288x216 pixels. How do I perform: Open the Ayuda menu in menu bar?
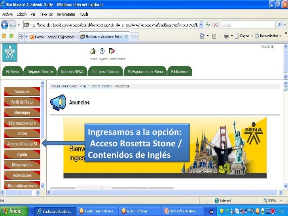(x=84, y=14)
